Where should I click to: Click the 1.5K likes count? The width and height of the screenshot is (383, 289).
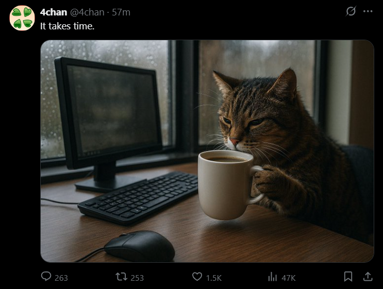[213, 278]
